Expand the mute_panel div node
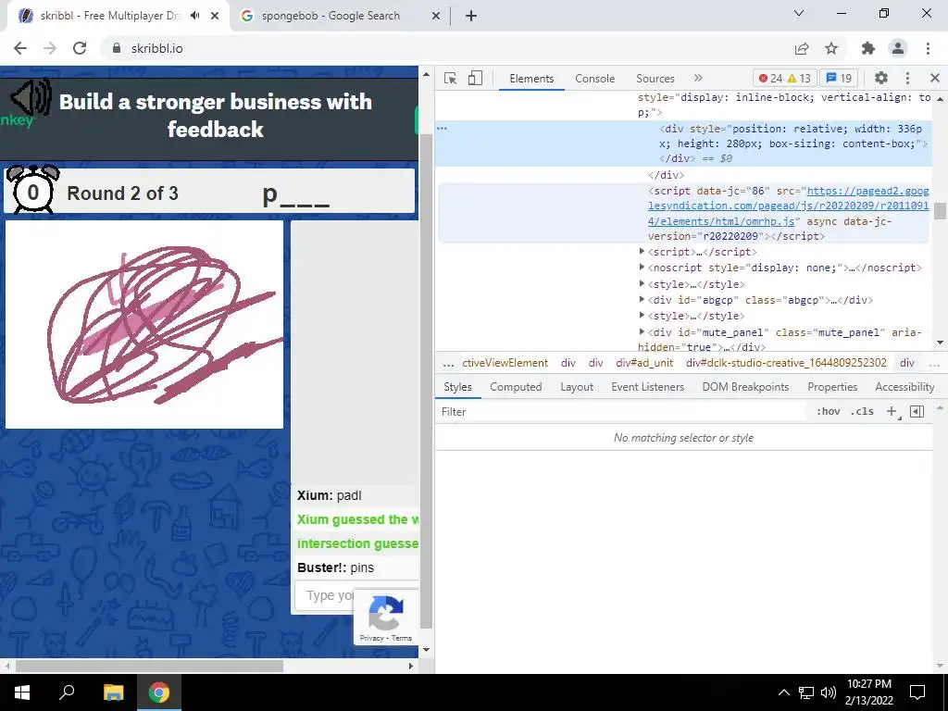 pos(642,331)
